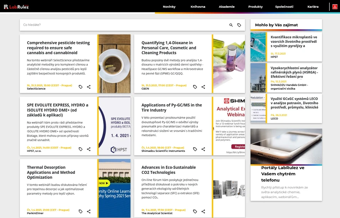340x218 pixels.
Task: Share the pesticide testing webinar card
Action: point(89,87)
